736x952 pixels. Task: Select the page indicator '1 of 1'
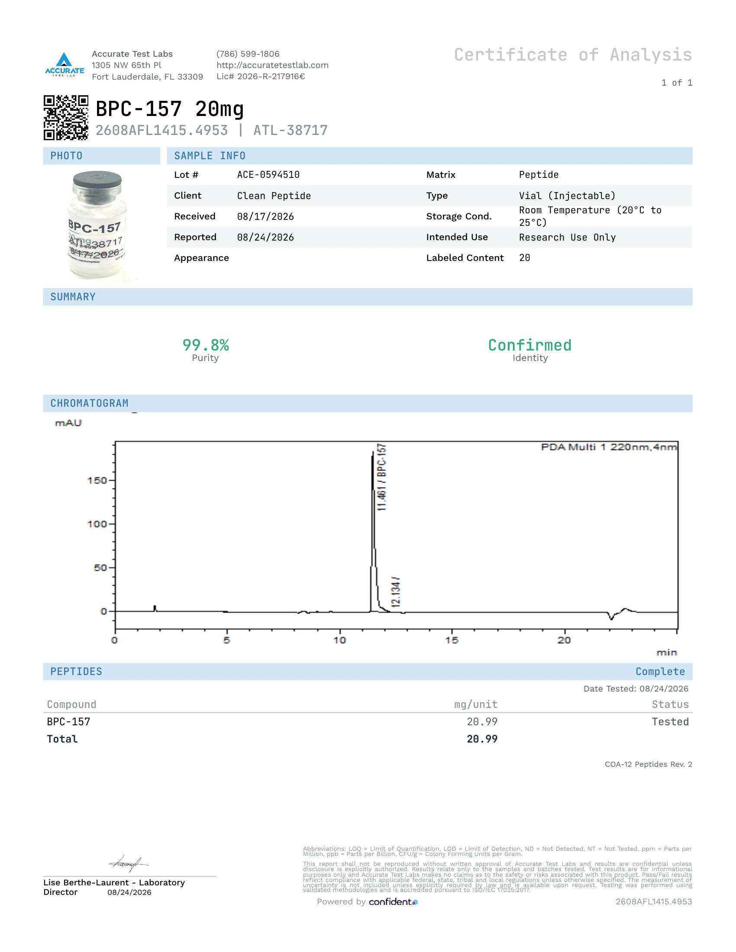[677, 83]
